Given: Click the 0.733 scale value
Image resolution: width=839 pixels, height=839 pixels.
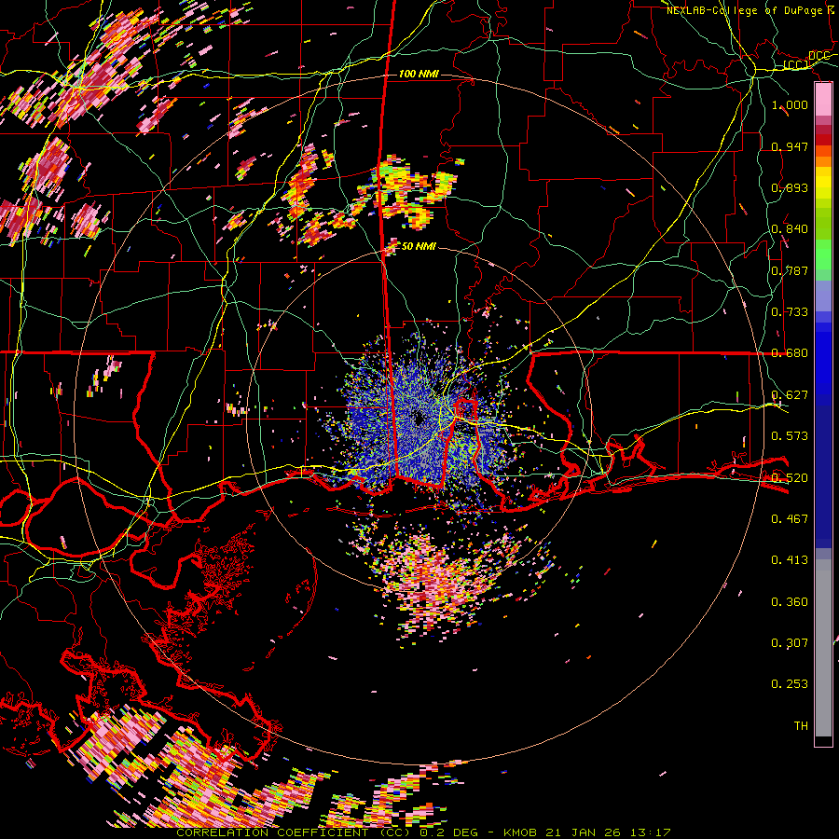Looking at the screenshot, I should click(x=790, y=311).
